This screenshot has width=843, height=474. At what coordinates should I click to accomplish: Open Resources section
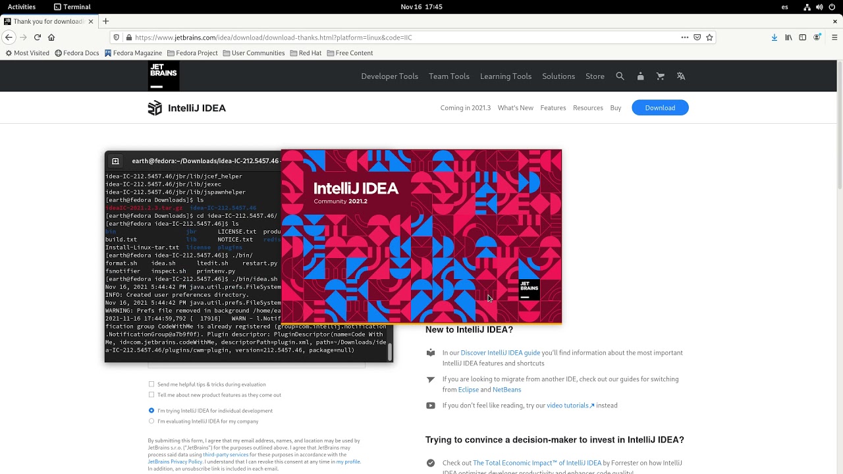588,108
